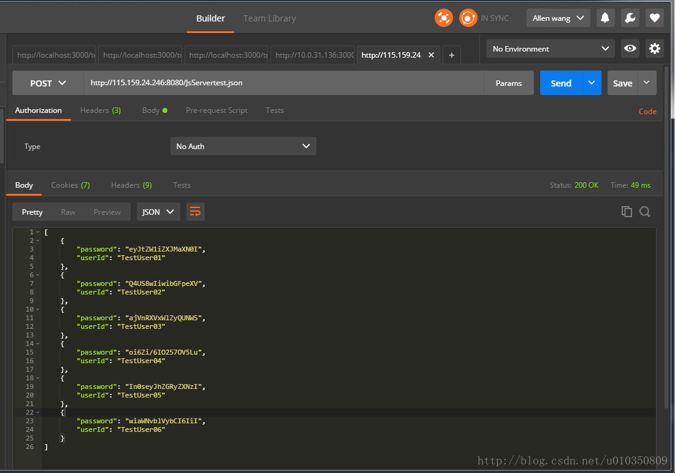Image resolution: width=675 pixels, height=473 pixels.
Task: Expand the Send button dropdown arrow
Action: coord(592,83)
